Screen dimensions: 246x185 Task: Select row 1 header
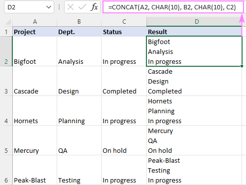[x=6, y=32]
